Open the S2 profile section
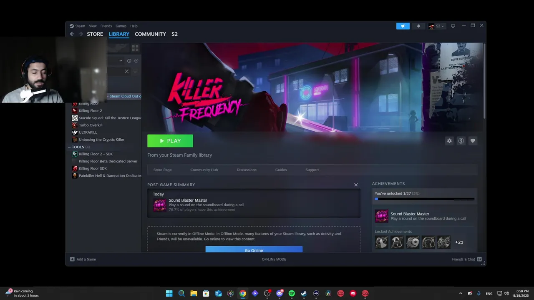 click(x=174, y=34)
